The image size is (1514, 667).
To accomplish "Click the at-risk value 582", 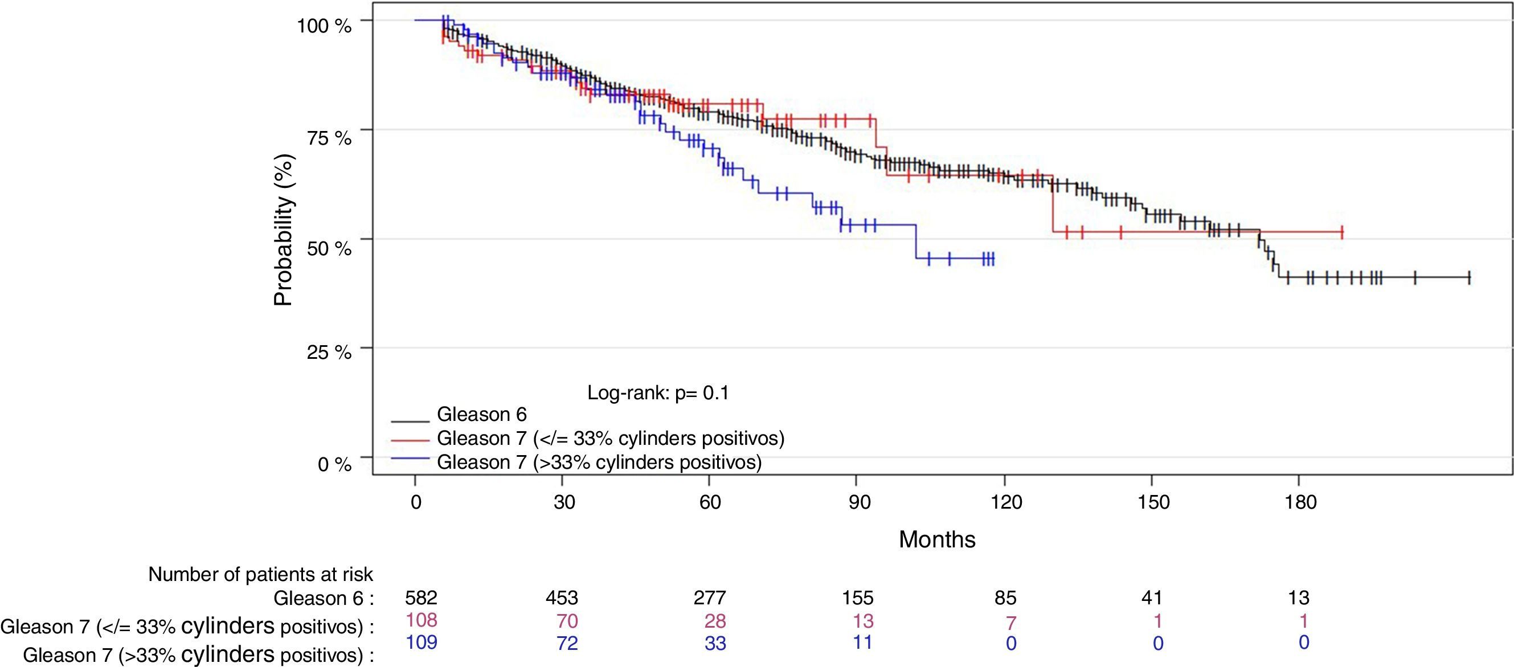I will click(x=422, y=598).
